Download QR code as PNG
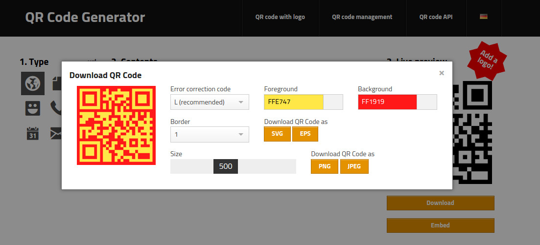 tap(325, 166)
